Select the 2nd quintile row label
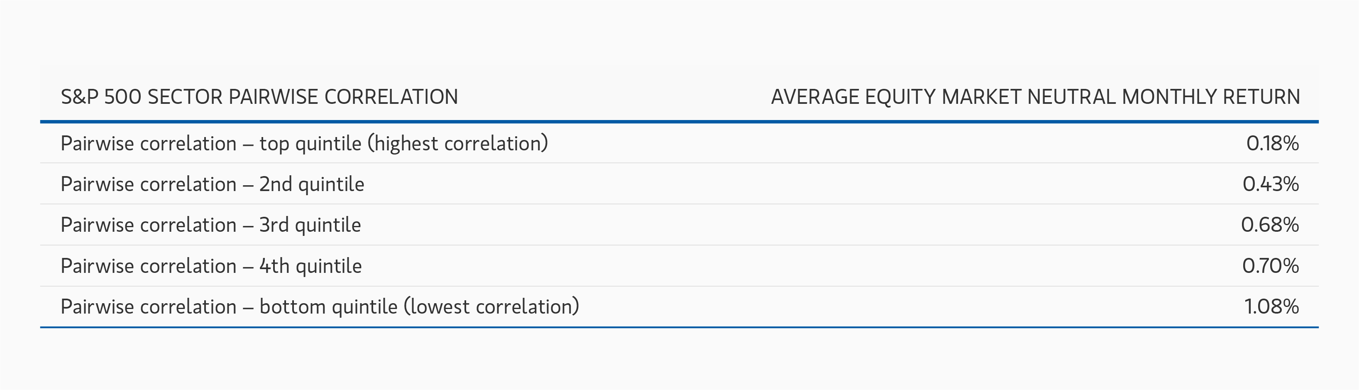The width and height of the screenshot is (1359, 390). pyautogui.click(x=212, y=184)
